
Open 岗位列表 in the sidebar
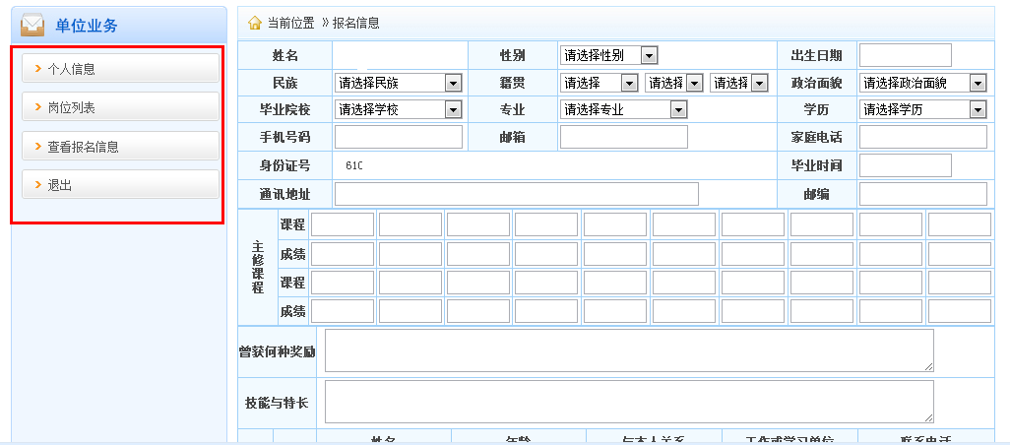(120, 107)
